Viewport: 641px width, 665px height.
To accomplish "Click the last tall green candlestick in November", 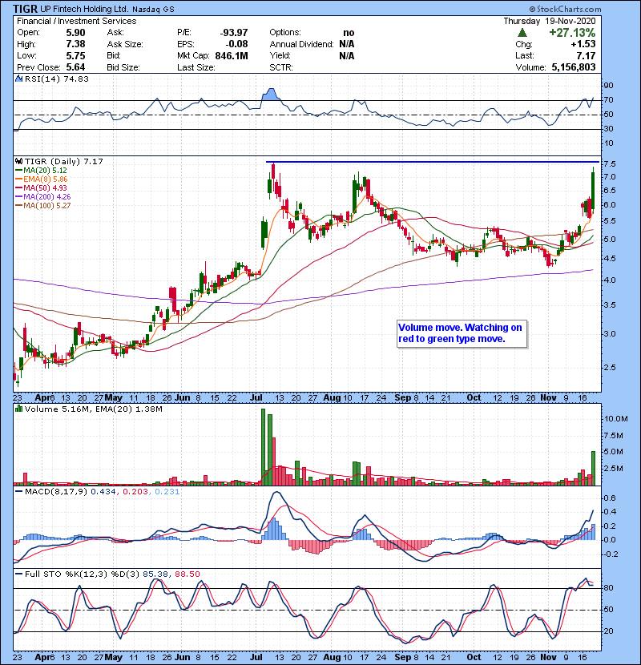I will [x=593, y=191].
